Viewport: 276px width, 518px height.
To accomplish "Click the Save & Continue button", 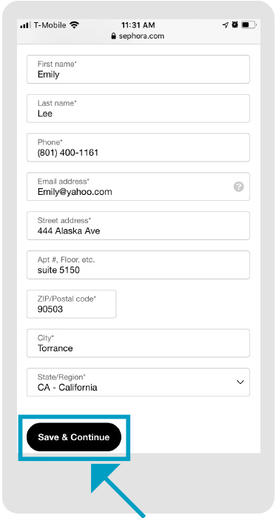I will (x=74, y=437).
